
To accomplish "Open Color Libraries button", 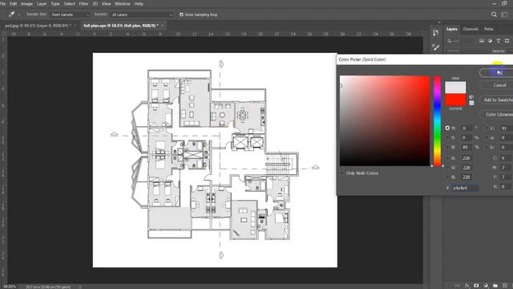I will (x=497, y=115).
